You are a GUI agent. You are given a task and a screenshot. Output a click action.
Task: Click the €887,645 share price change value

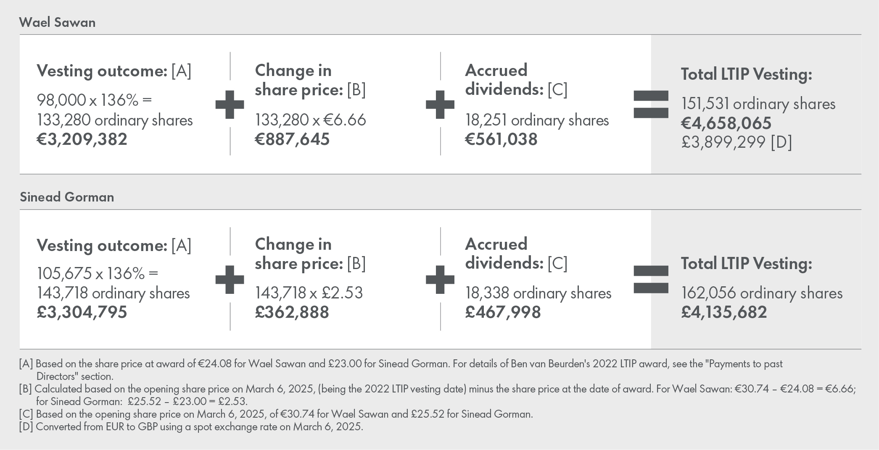[292, 139]
